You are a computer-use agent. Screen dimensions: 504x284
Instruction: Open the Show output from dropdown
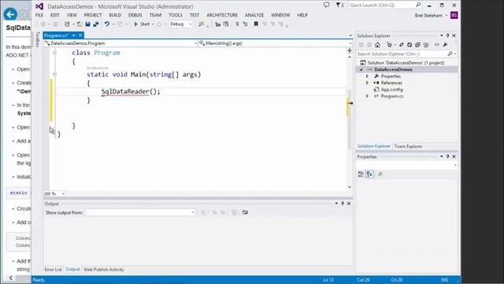click(140, 212)
